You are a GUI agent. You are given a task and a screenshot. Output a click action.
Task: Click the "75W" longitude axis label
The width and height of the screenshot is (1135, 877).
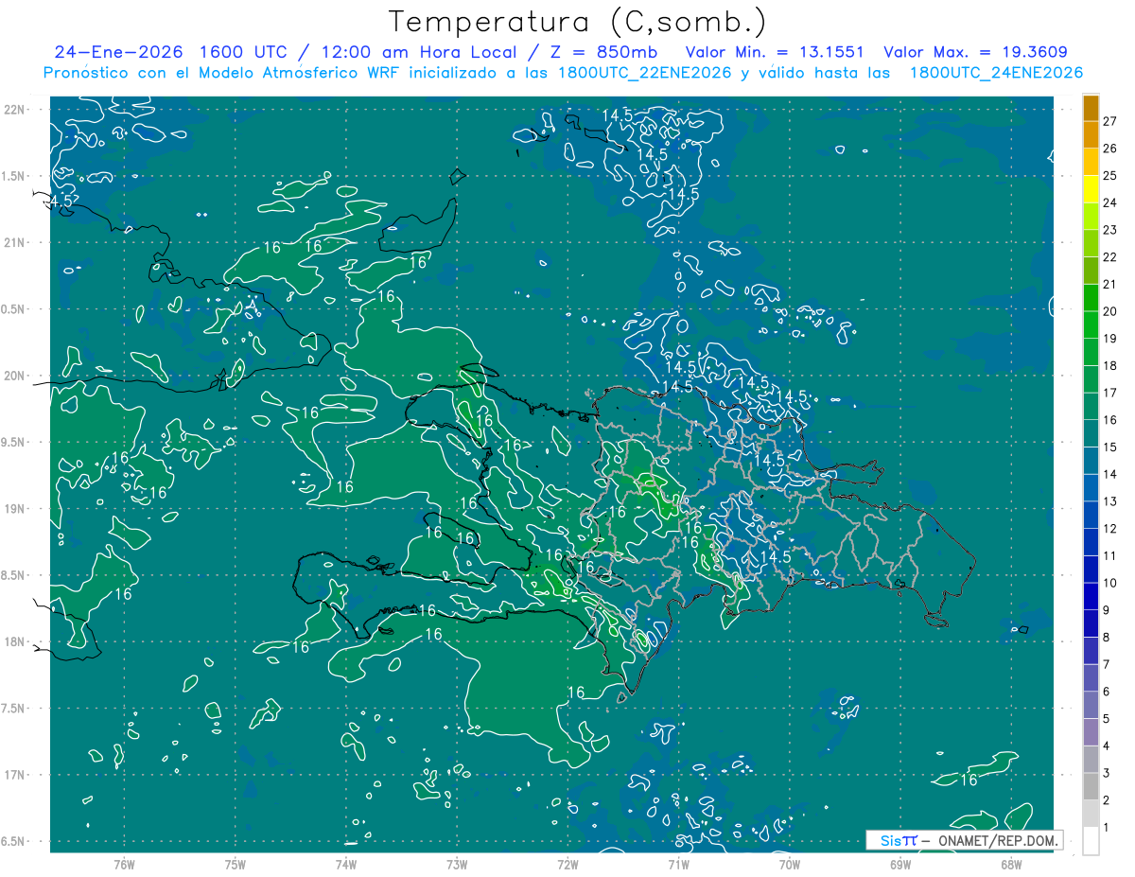(236, 864)
